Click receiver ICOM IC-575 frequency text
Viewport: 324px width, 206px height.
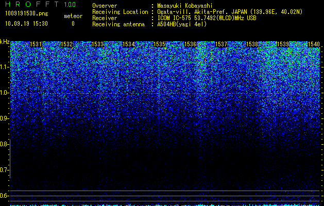tap(207, 18)
